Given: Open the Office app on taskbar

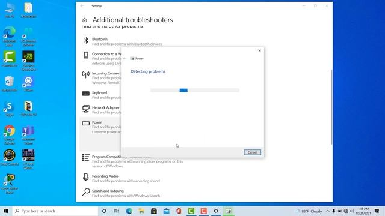Looking at the screenshot, I should click(179, 211).
